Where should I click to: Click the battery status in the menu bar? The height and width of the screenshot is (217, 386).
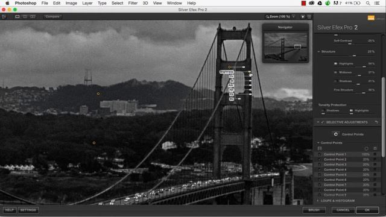[353, 3]
